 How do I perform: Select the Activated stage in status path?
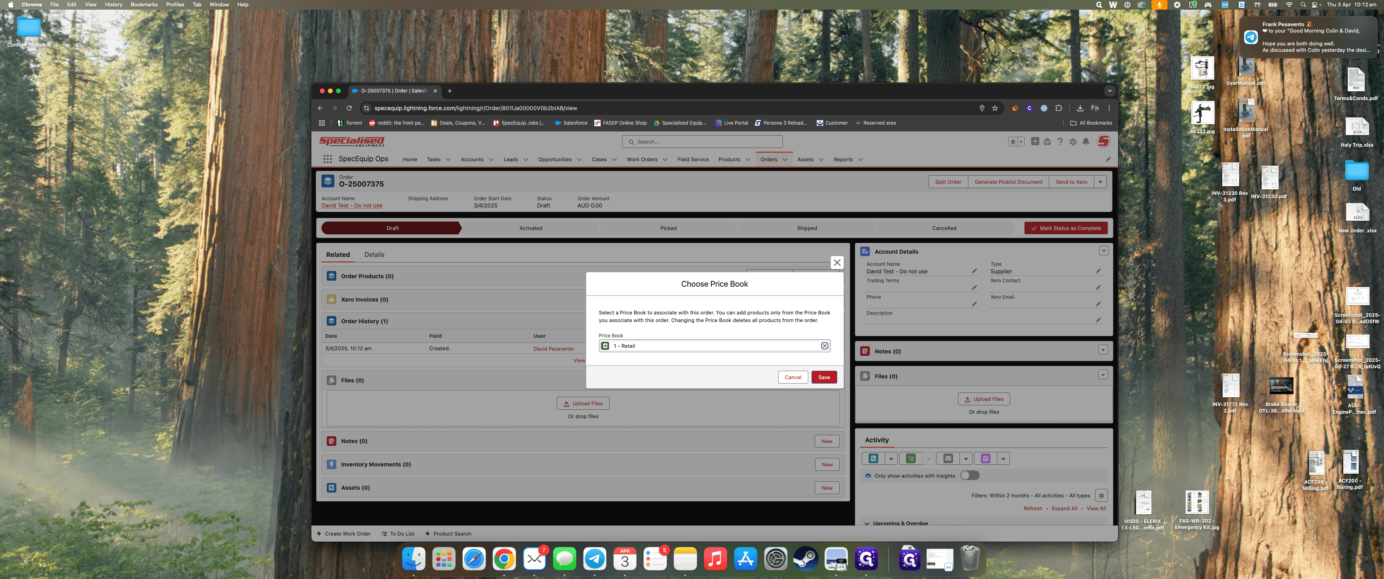coord(530,228)
